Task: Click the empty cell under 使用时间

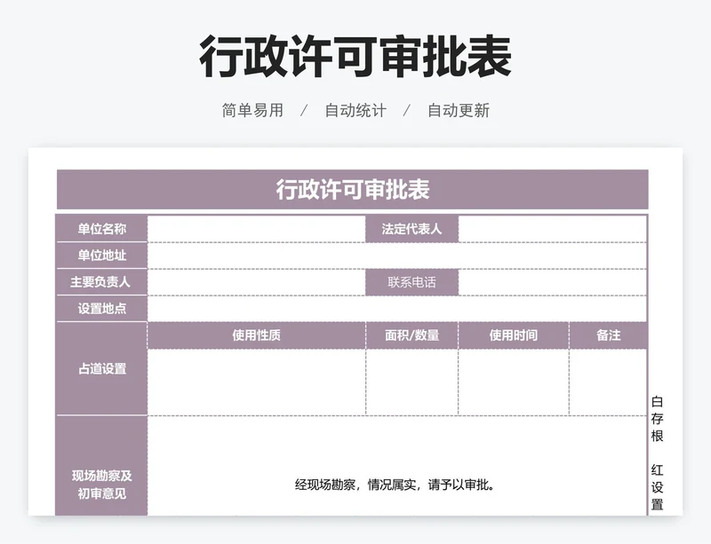Action: (x=514, y=382)
